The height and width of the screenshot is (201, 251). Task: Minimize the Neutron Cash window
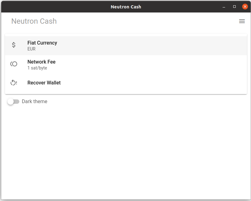224,7
